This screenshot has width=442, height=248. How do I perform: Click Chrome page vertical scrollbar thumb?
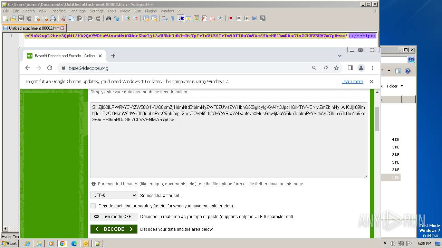377,119
